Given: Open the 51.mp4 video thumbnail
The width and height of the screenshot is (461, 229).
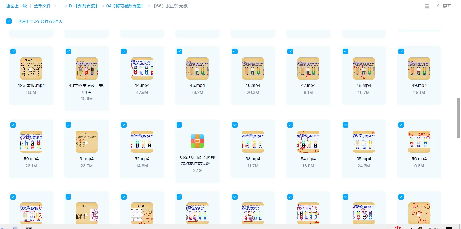Looking at the screenshot, I should pos(87,142).
